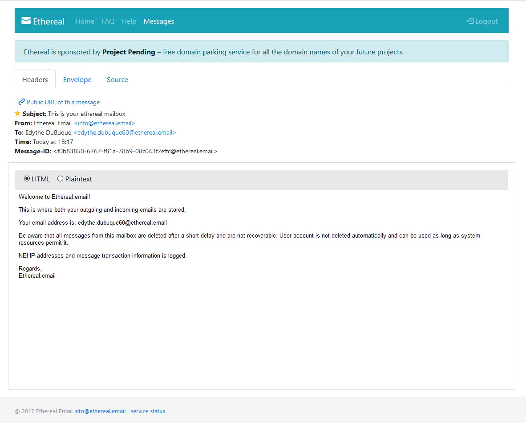Viewport: 526px width, 423px height.
Task: Switch to the Source tab
Action: coord(117,79)
